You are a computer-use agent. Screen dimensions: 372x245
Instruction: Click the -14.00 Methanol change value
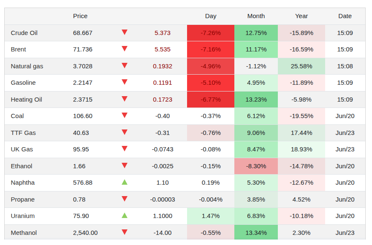pyautogui.click(x=163, y=233)
